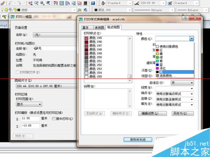Viewport: 210px width, 157px height.
Task: Click the 保存并关闭 button
Action: (138, 139)
